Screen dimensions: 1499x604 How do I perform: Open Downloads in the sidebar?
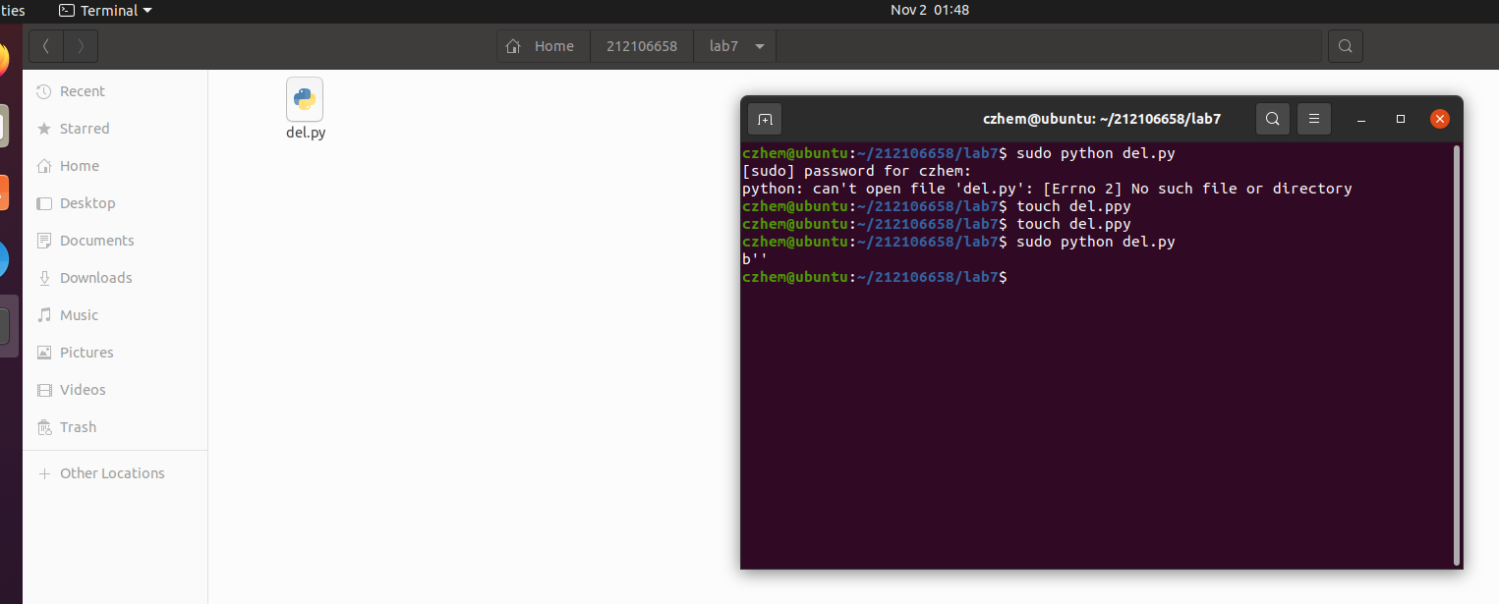[115, 278]
